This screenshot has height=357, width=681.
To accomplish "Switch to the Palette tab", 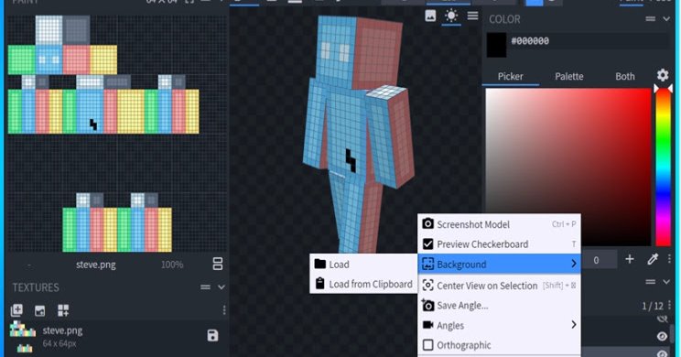I will pyautogui.click(x=569, y=76).
